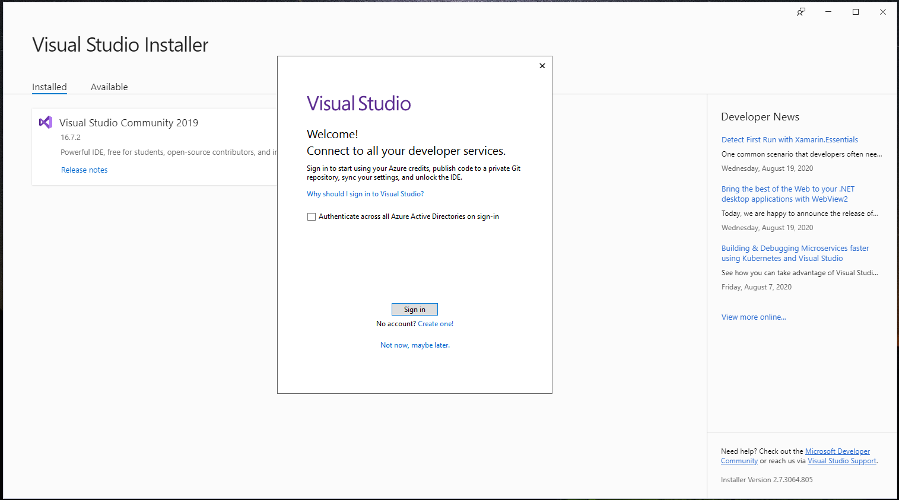Choose Not now, maybe later
This screenshot has width=899, height=500.
[x=415, y=345]
